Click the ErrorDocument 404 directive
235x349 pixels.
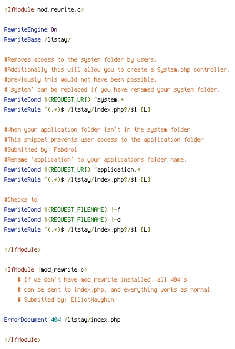[63, 320]
